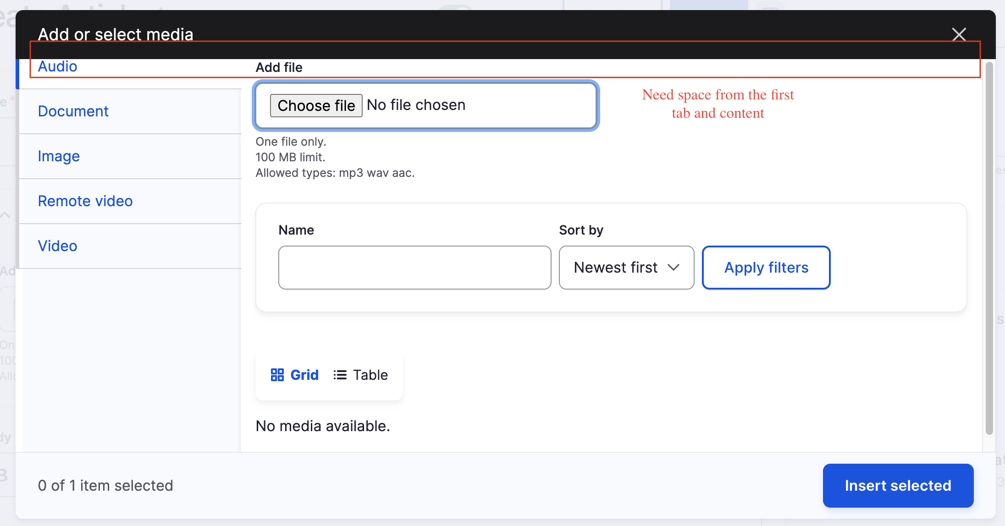Switch to the Document tab
The height and width of the screenshot is (526, 1005).
coord(73,111)
